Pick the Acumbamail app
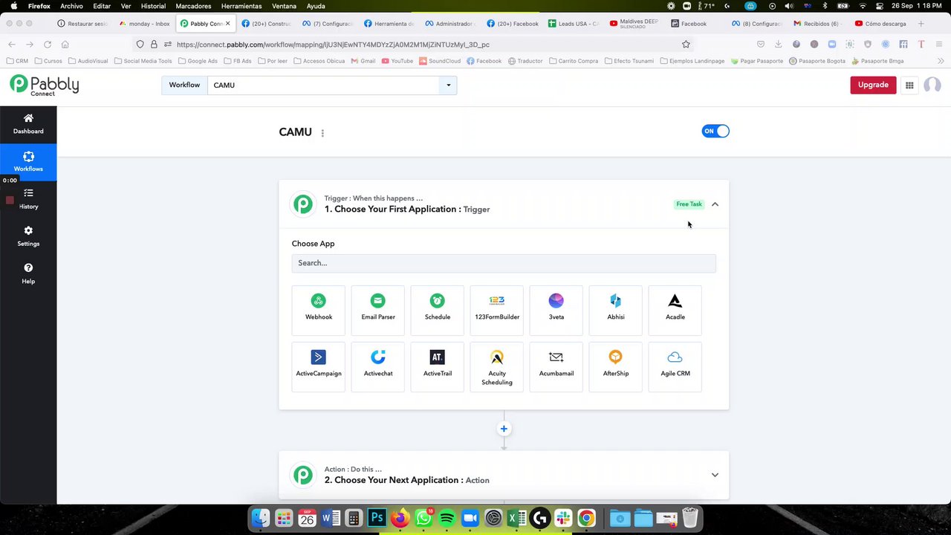 click(556, 366)
